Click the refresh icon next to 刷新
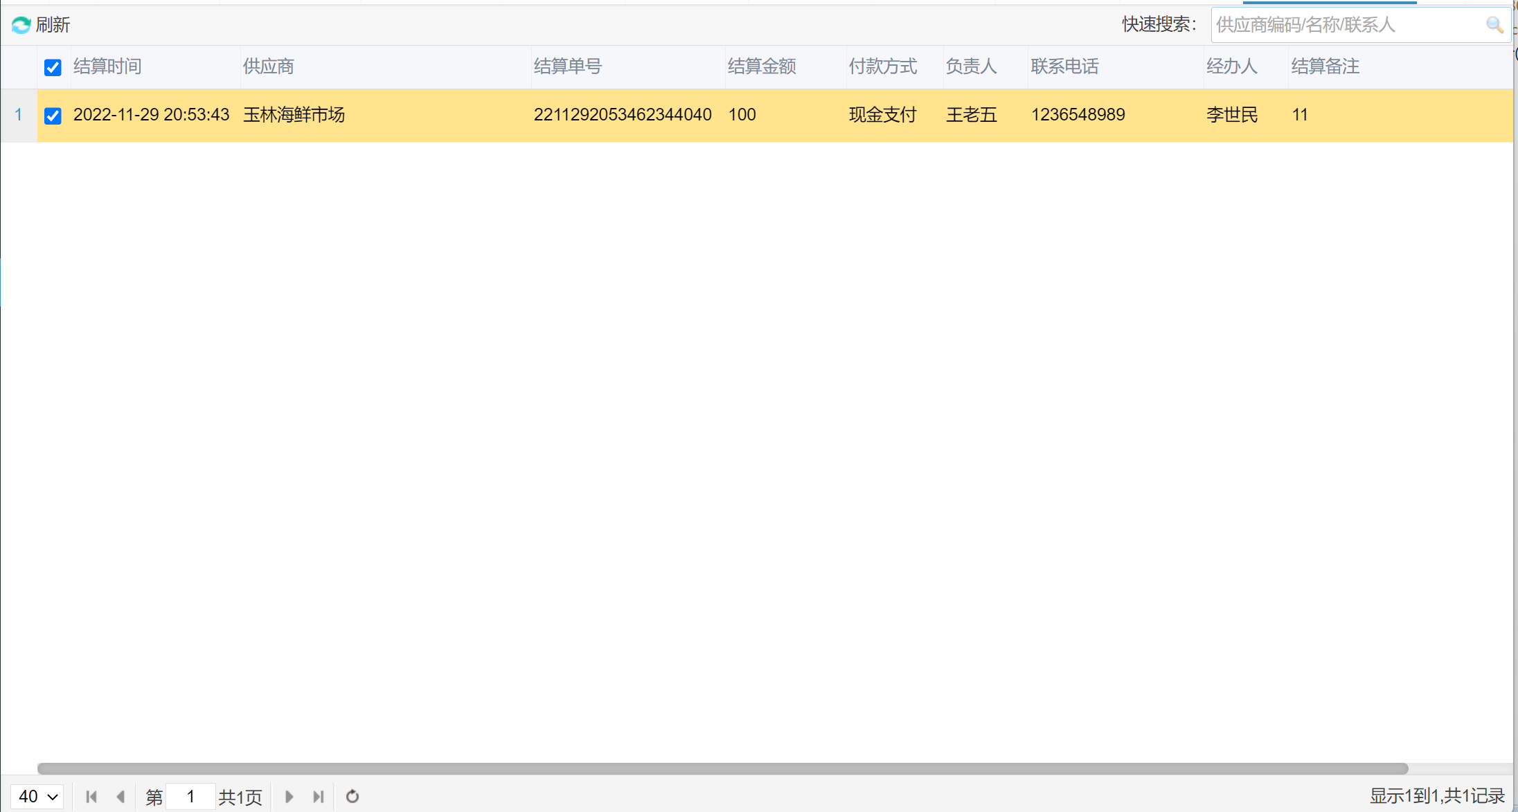 coord(21,25)
